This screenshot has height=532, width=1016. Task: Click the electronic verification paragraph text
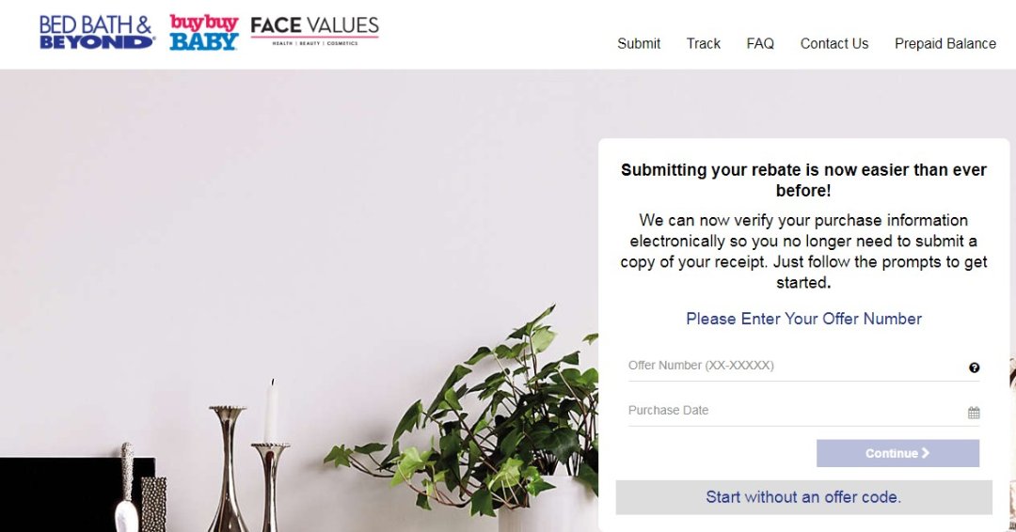pyautogui.click(x=803, y=251)
